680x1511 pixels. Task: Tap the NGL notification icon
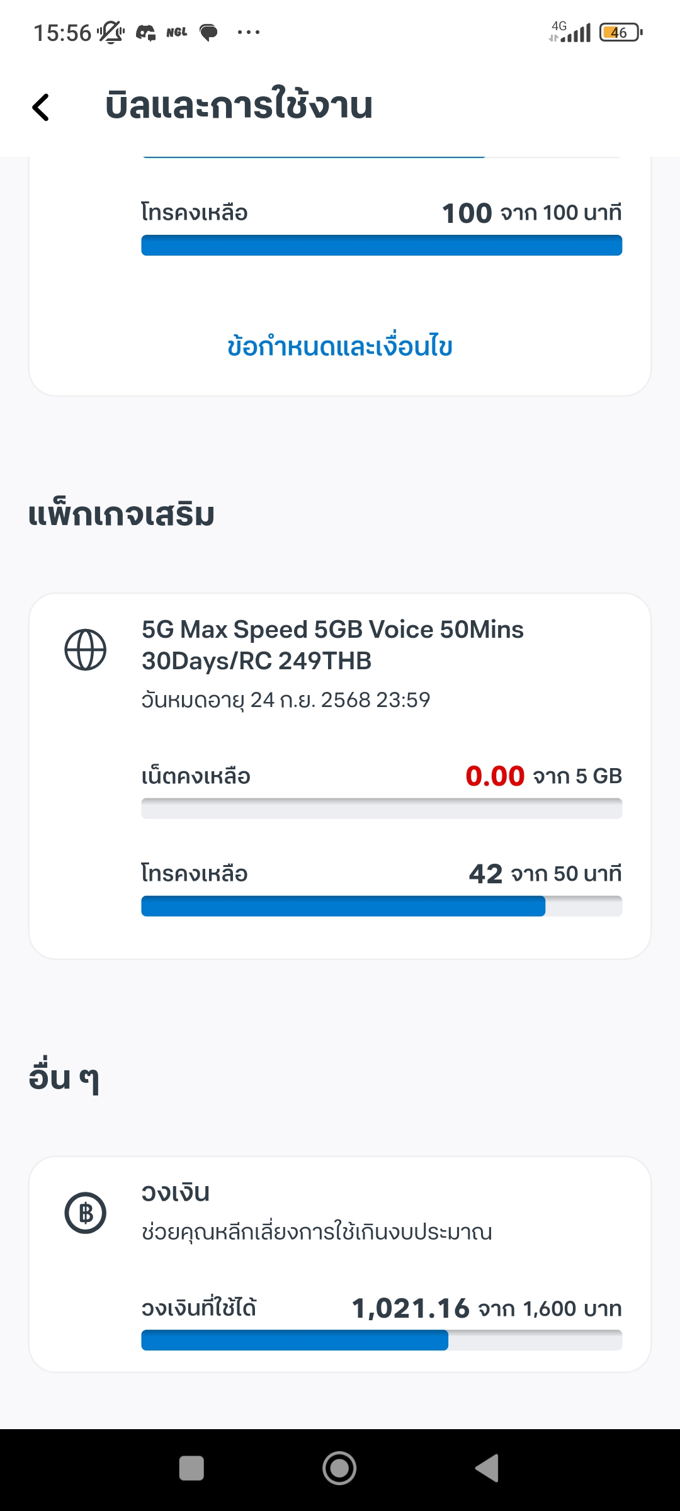177,32
